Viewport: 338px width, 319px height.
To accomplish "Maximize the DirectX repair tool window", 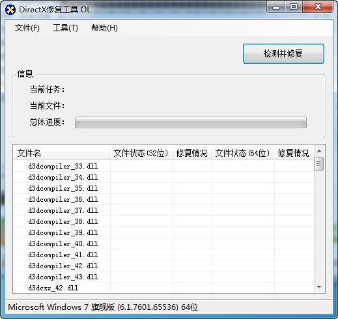I will tap(294, 7).
